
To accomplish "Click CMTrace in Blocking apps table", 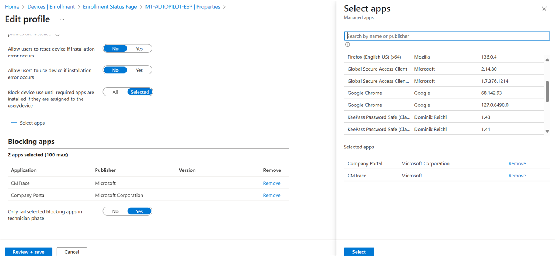I will (x=20, y=183).
